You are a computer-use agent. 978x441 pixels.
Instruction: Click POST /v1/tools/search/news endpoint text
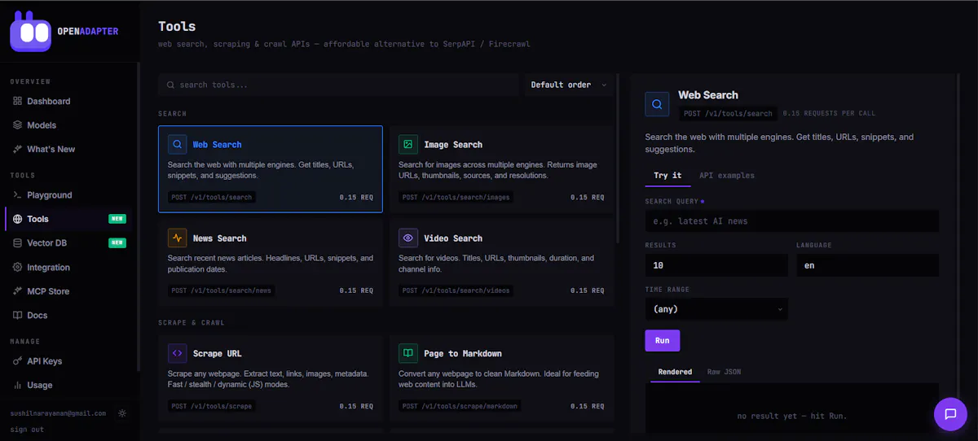(222, 290)
